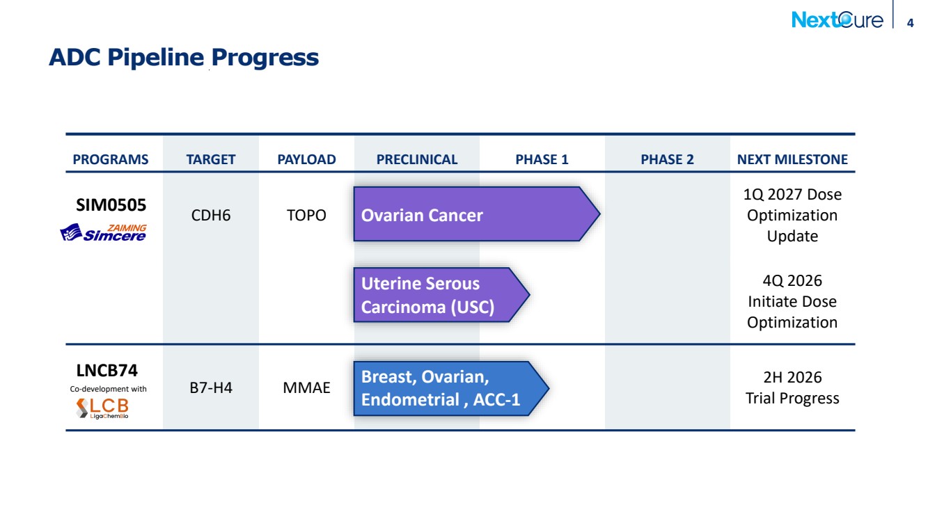Click the NEXT MILESTONE column header
The height and width of the screenshot is (521, 928).
pyautogui.click(x=792, y=159)
